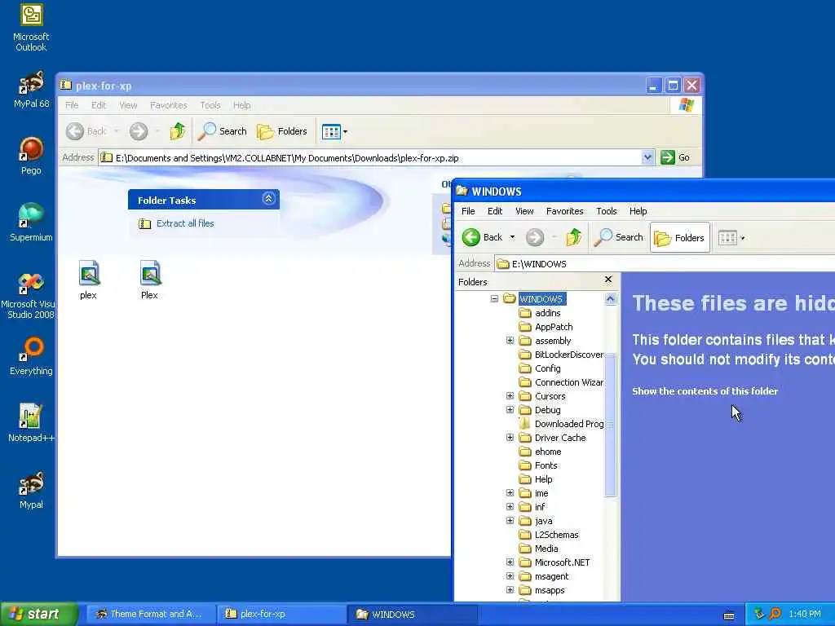Image resolution: width=835 pixels, height=626 pixels.
Task: Select the lowercase plex file in zip
Action: tap(88, 280)
